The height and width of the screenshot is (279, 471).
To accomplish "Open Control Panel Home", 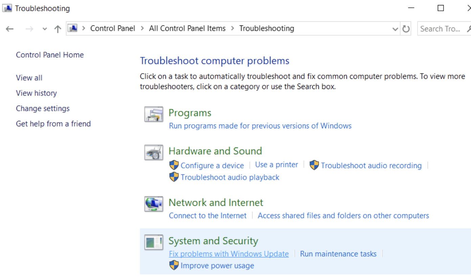I will click(x=50, y=55).
